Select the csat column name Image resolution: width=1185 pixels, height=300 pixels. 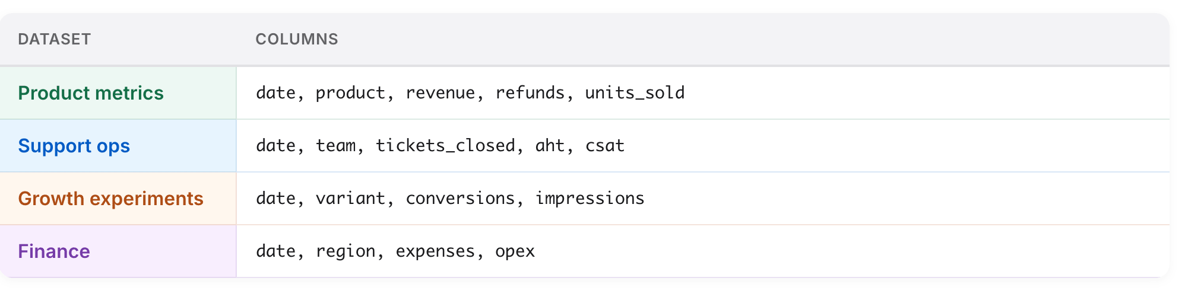[x=605, y=146]
